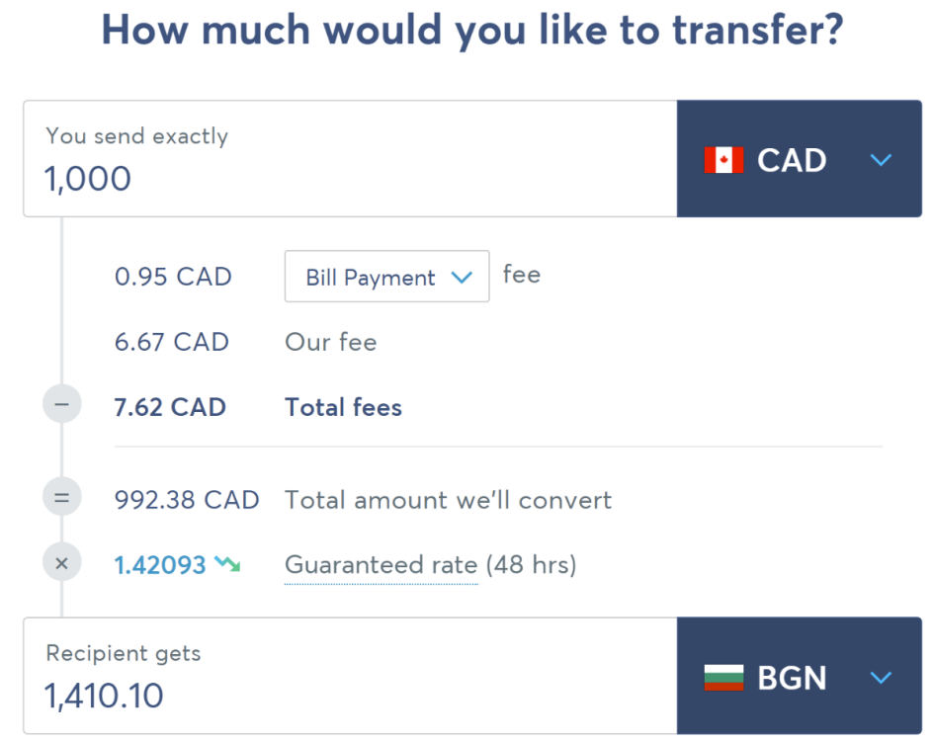Click the equals circle icon
The width and height of the screenshot is (932, 741).
tap(61, 498)
